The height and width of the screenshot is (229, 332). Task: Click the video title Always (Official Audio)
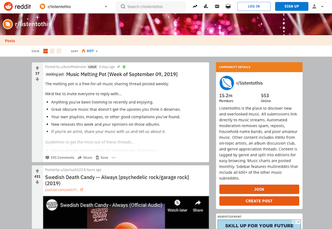(111, 205)
